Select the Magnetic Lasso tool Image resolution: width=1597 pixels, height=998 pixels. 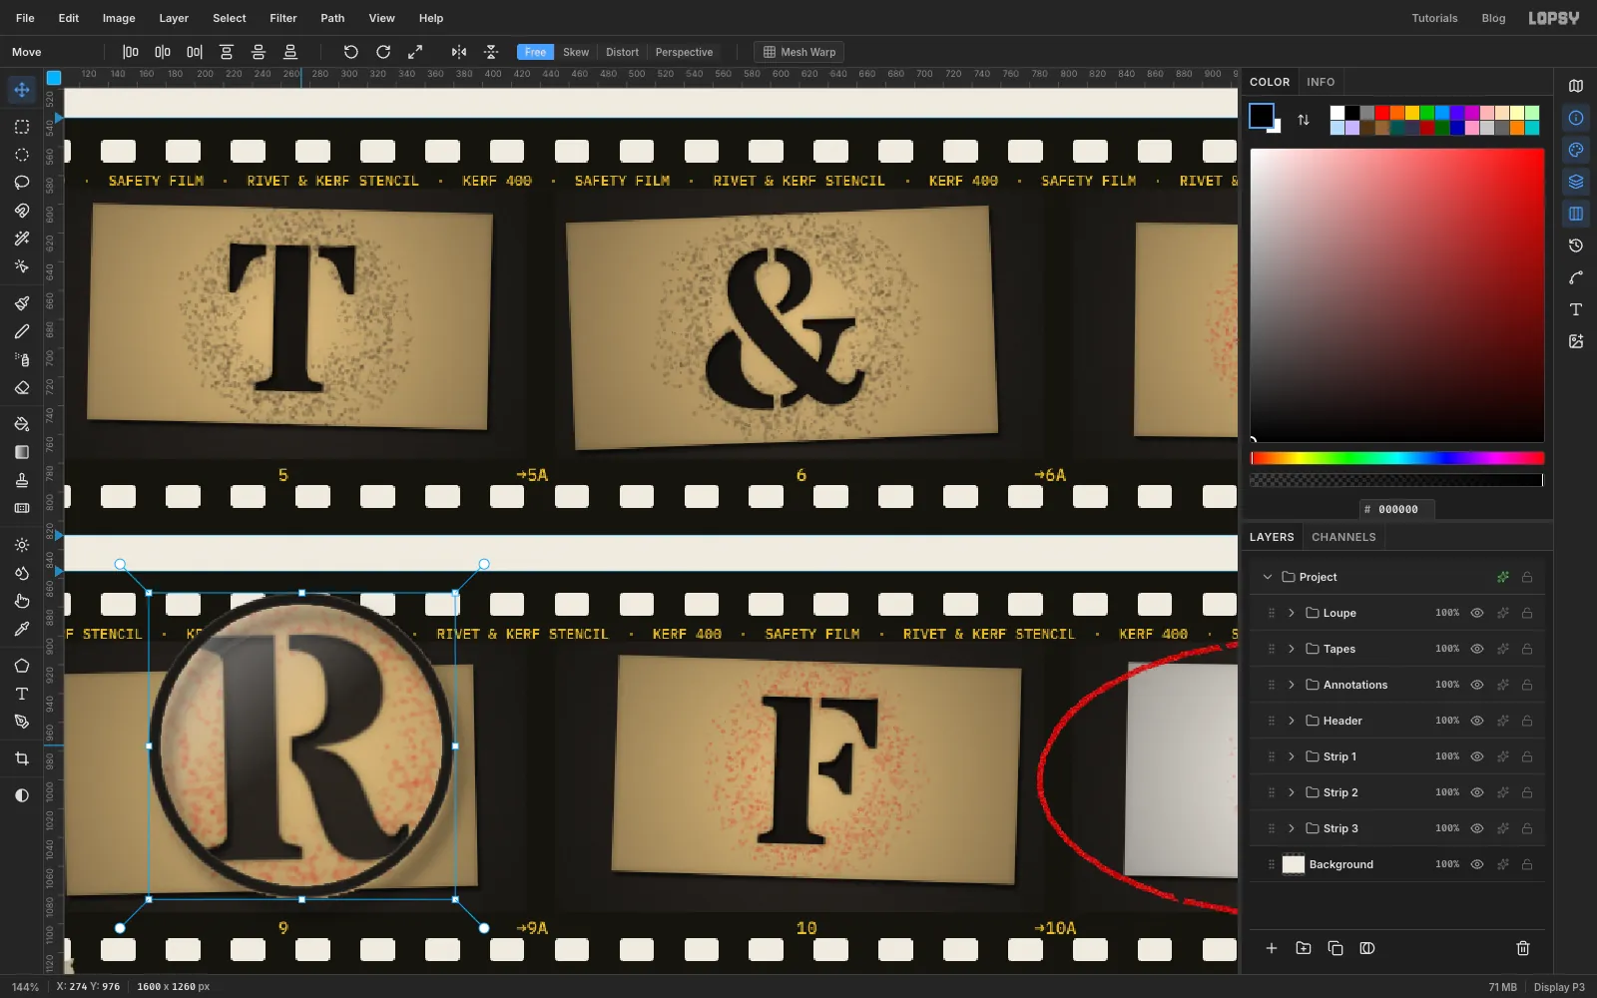(x=21, y=211)
